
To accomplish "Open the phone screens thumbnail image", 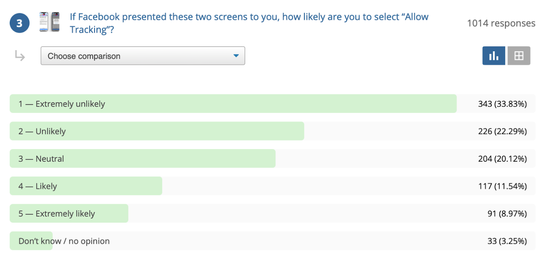I will click(x=49, y=22).
